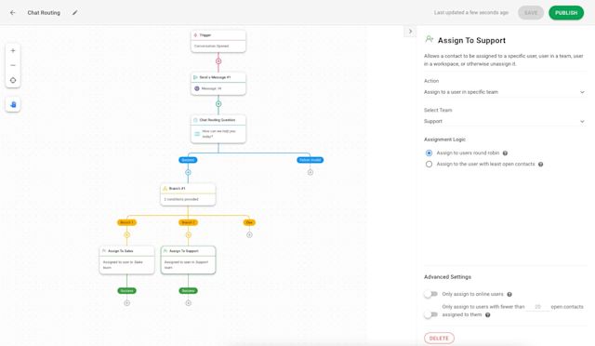Image resolution: width=595 pixels, height=346 pixels.
Task: Select the Assign To Sales node
Action: coord(126,259)
